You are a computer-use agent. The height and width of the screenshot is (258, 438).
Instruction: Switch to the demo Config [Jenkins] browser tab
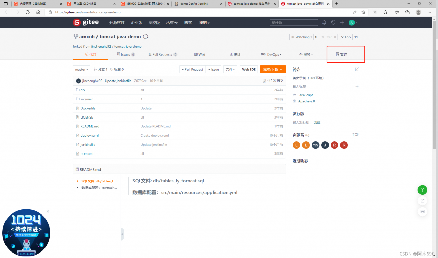(x=198, y=4)
